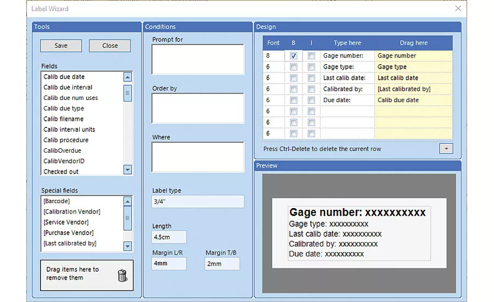Click the Close button in Tools

coord(110,46)
